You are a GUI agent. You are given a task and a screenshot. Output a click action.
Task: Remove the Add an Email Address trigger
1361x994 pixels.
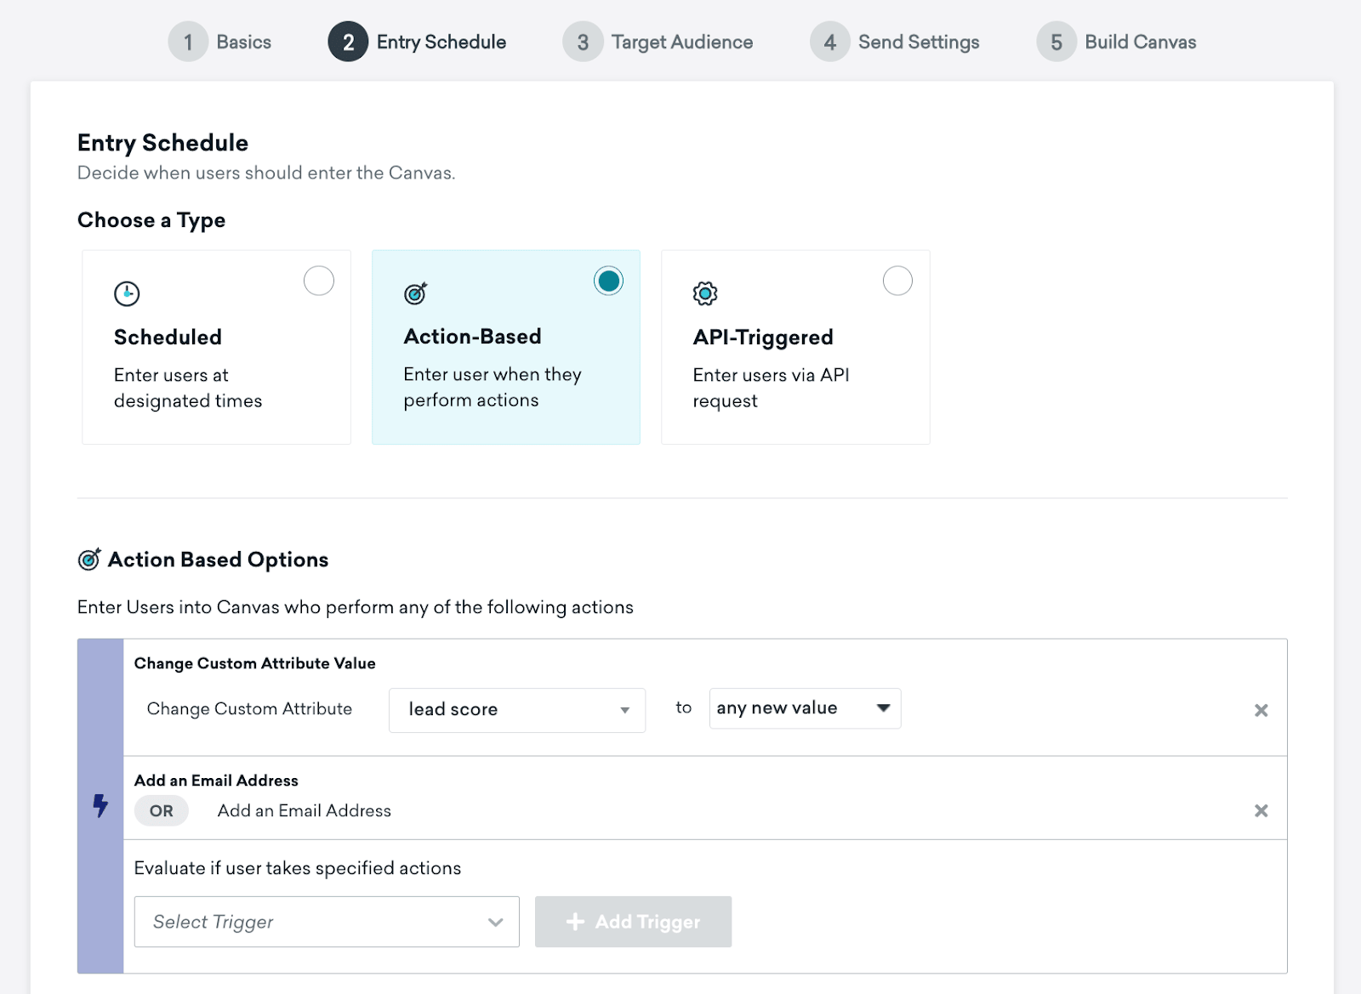[1261, 810]
